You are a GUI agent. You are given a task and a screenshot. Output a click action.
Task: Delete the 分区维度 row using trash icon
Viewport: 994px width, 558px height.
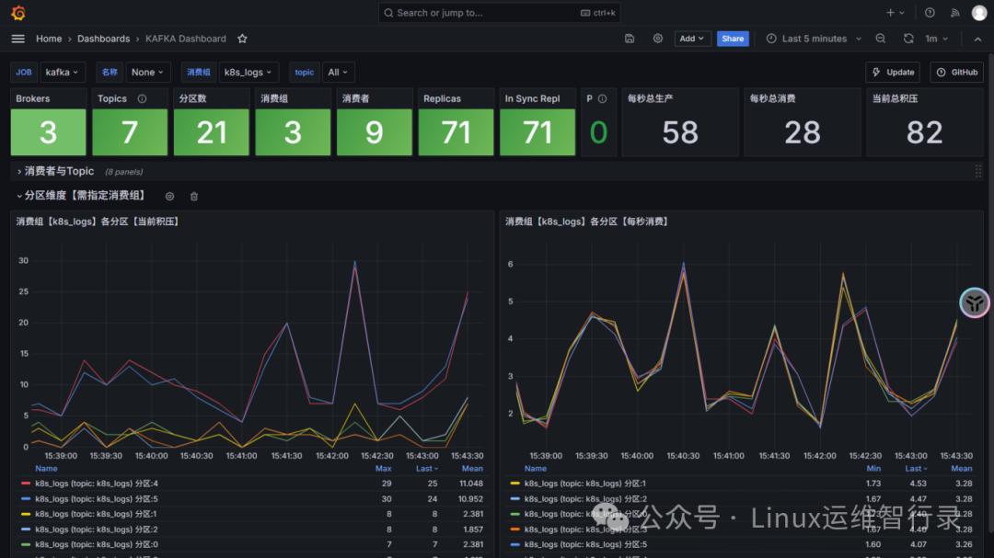tap(194, 196)
